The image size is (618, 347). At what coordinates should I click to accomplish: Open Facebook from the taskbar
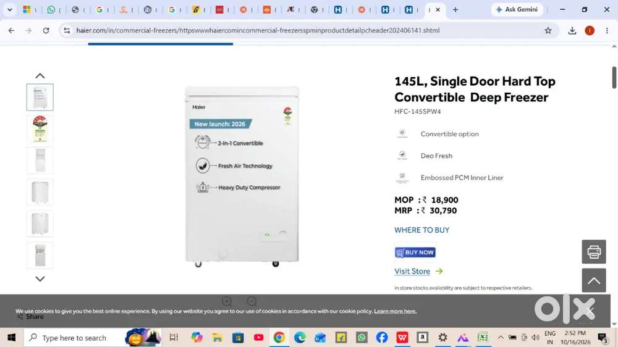click(x=381, y=338)
